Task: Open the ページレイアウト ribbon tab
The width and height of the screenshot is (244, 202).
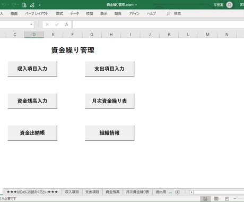Action: [x=37, y=13]
